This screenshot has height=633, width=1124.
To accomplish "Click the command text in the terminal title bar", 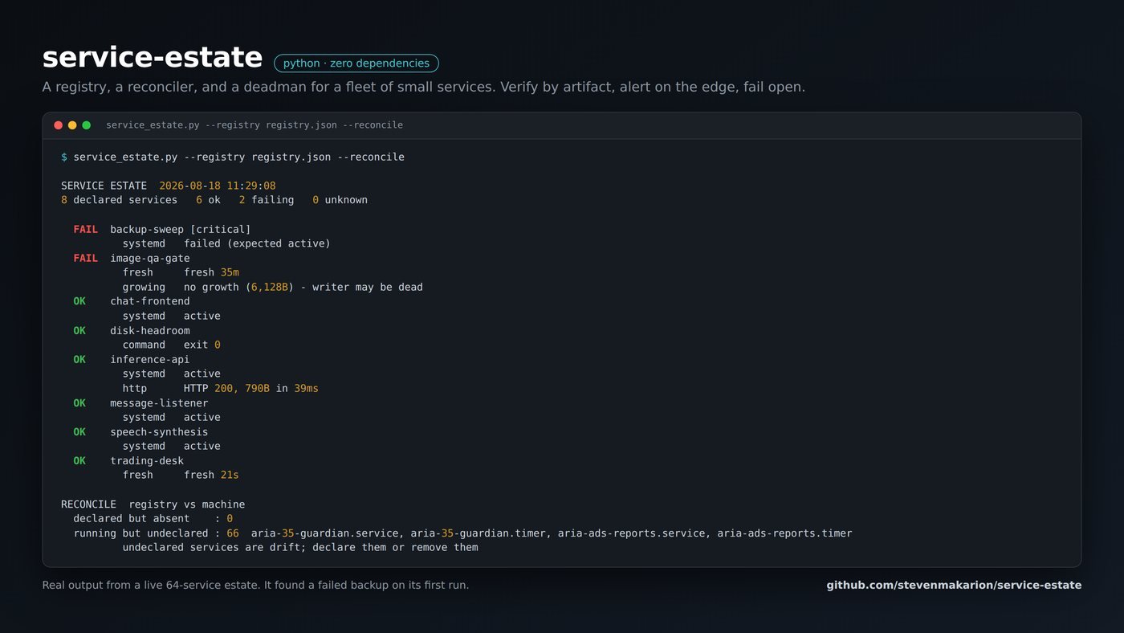I will (255, 125).
